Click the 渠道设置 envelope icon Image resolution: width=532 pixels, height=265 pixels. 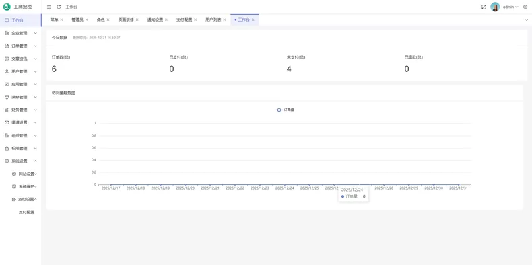pos(7,122)
